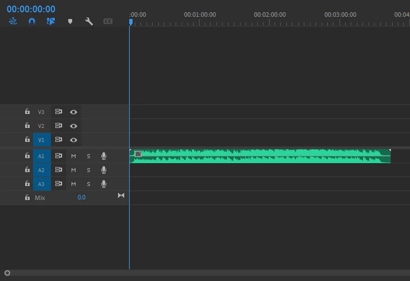Click the Mix track label
The image size is (410, 281).
40,198
